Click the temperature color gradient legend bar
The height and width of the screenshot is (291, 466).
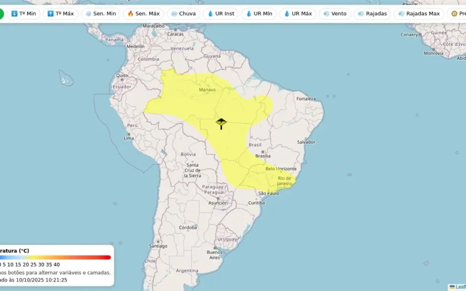pos(55,257)
